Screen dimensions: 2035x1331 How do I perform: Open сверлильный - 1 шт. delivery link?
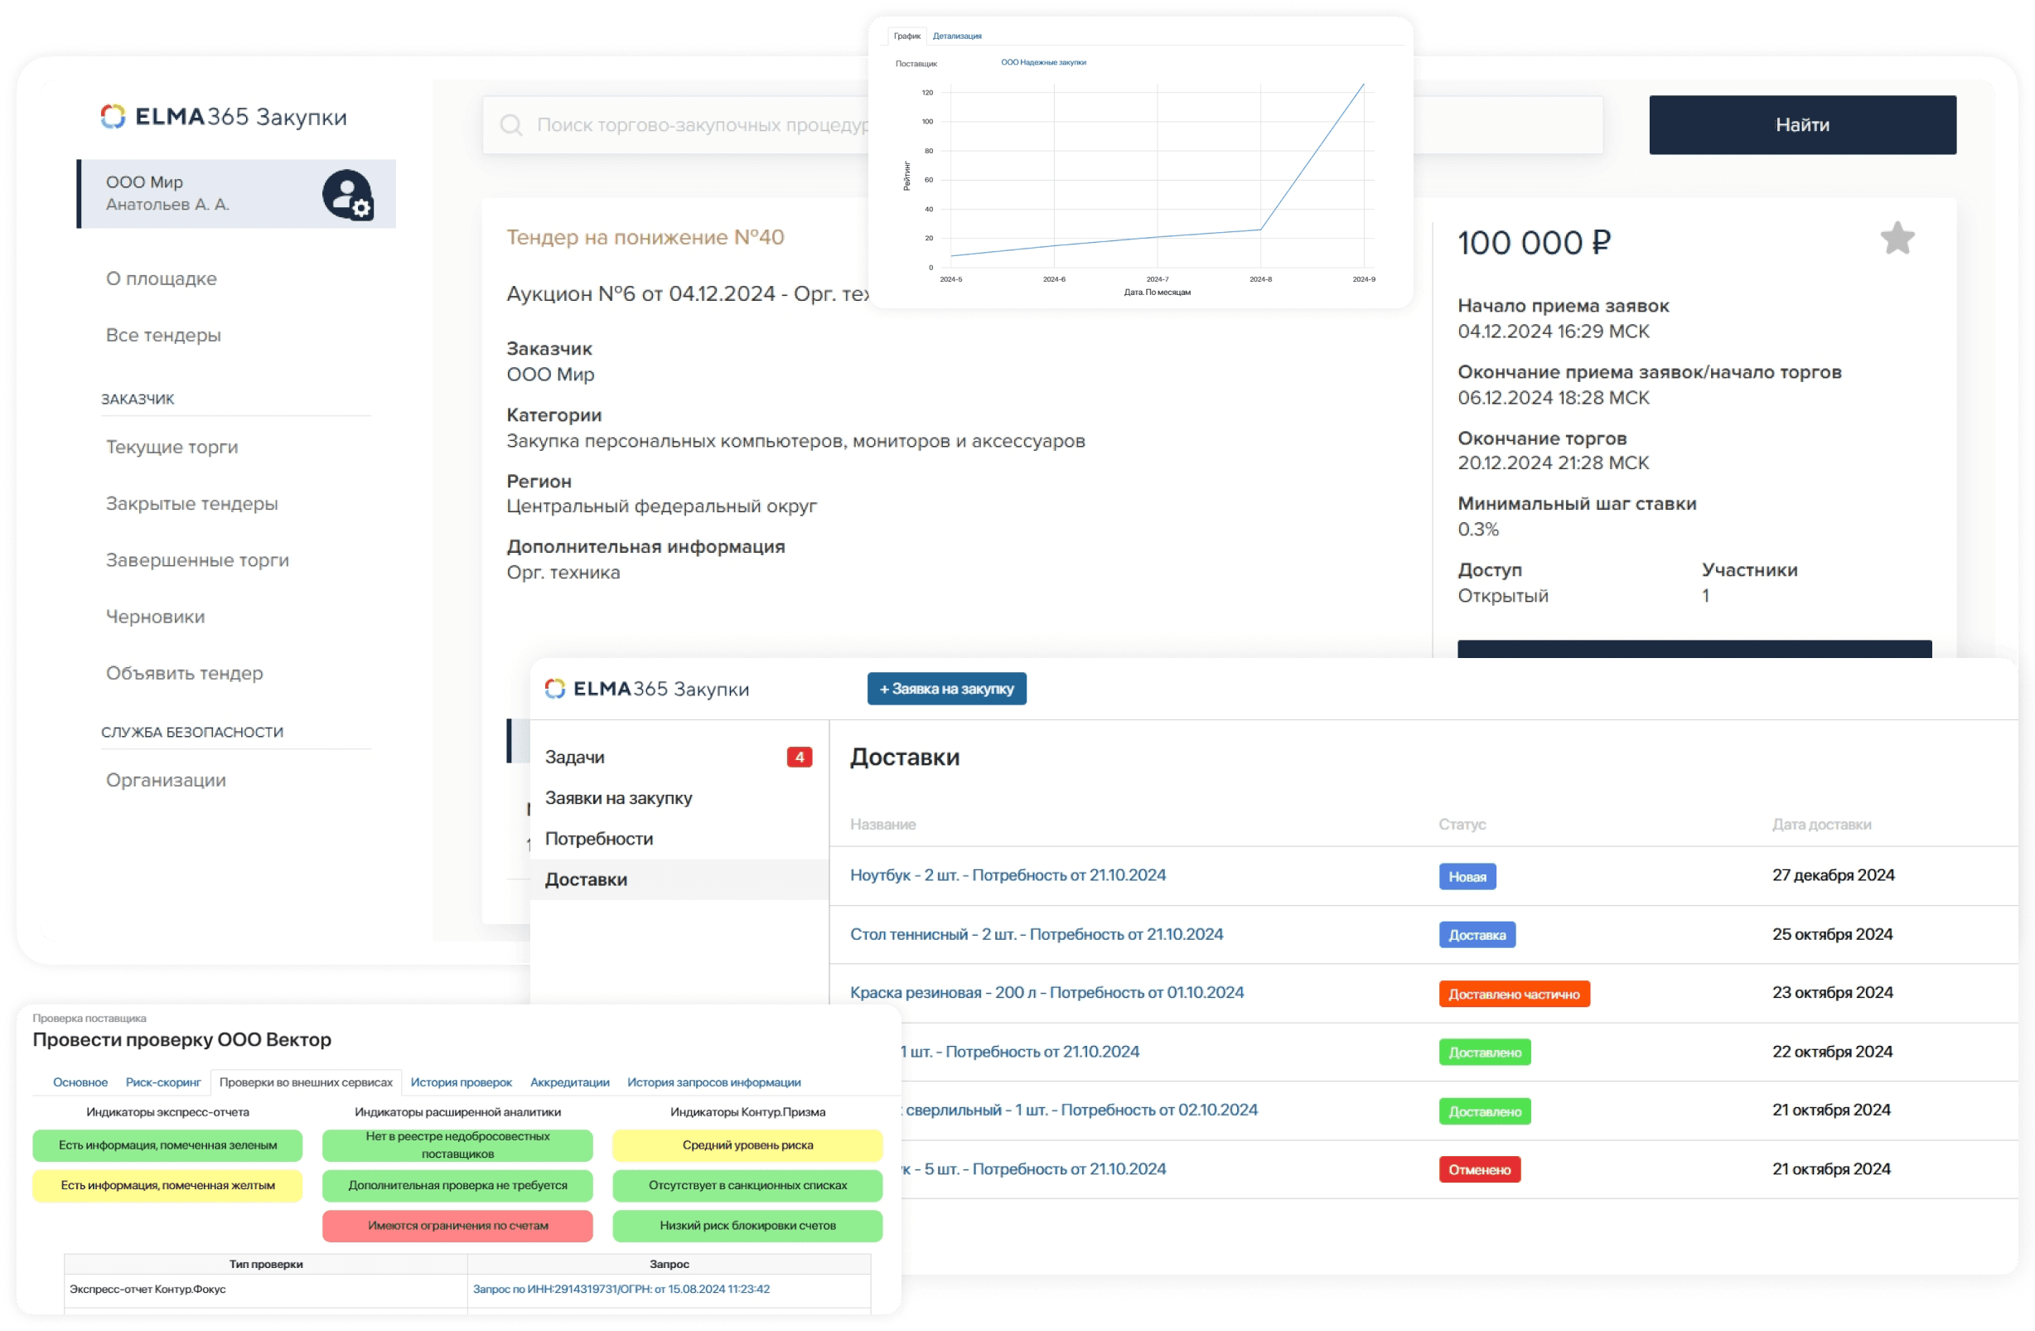pos(1080,1110)
